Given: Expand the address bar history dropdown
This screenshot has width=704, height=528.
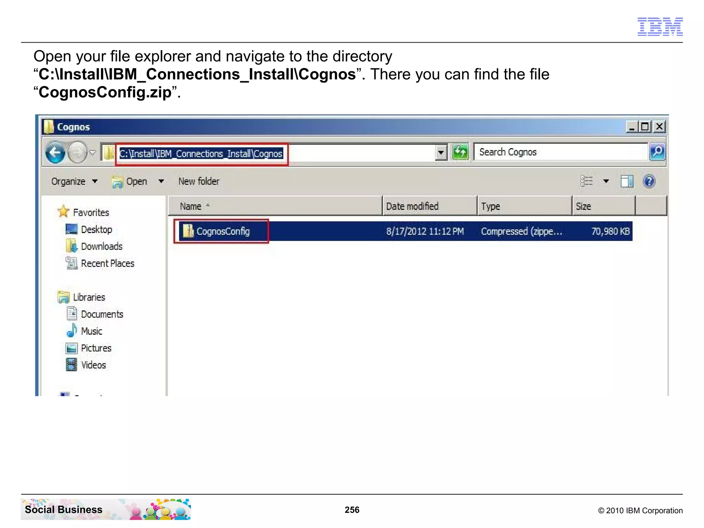Looking at the screenshot, I should pos(441,152).
